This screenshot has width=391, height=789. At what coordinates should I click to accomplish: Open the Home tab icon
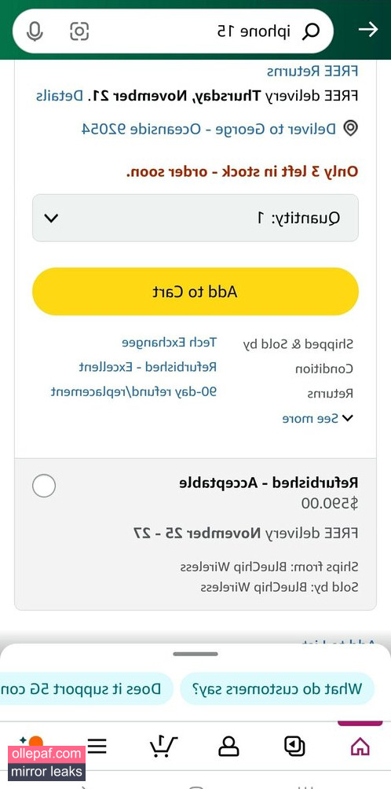pos(360,747)
